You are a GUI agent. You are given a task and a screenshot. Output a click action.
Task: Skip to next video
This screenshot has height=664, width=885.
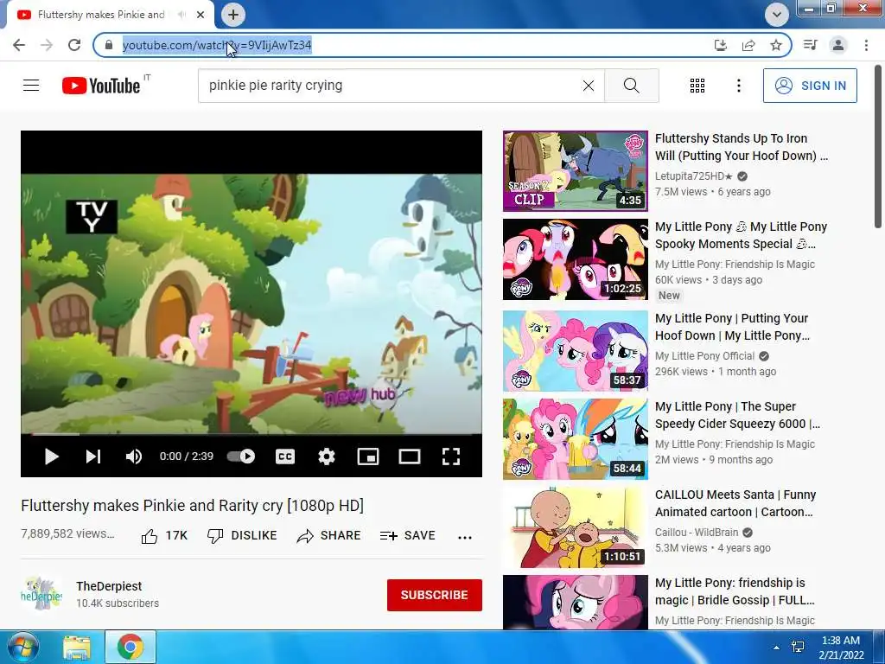click(93, 456)
